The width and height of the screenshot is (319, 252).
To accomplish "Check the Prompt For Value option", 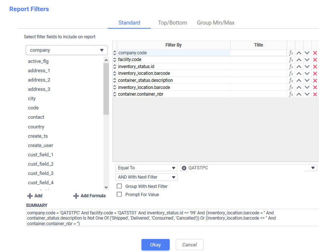I will 119,194.
